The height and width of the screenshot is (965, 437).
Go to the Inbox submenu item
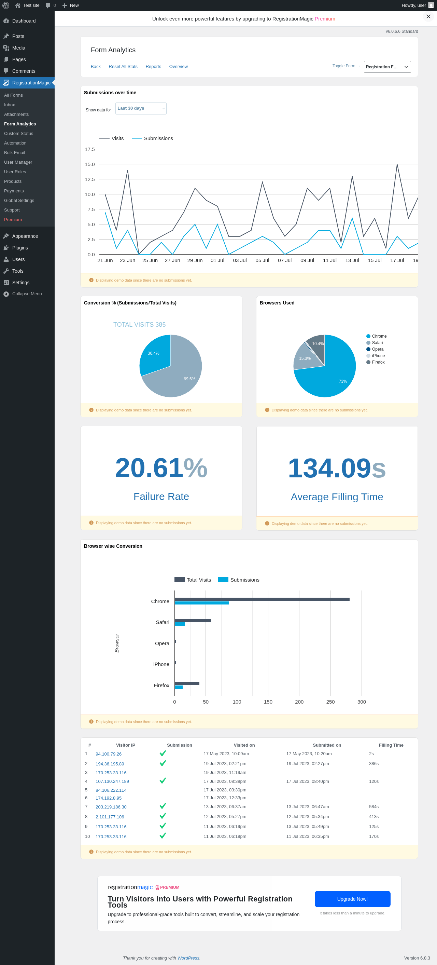9,105
